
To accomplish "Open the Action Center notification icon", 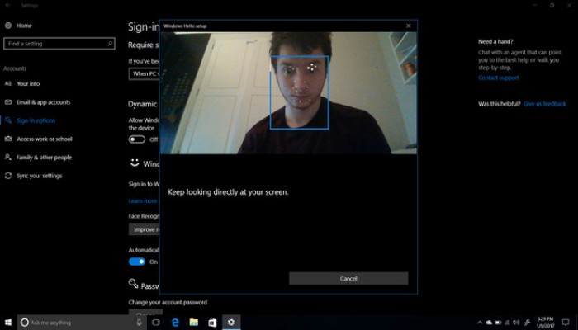I will pyautogui.click(x=566, y=323).
